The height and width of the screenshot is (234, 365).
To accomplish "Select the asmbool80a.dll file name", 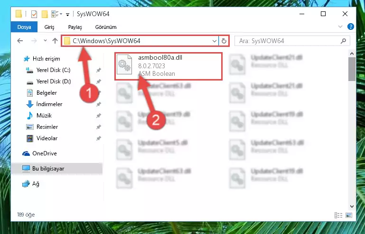I will point(160,58).
